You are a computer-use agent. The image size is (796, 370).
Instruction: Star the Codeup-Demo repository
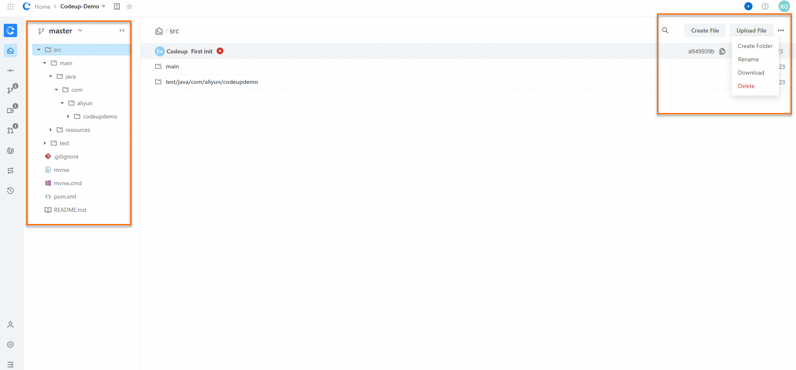pyautogui.click(x=129, y=7)
